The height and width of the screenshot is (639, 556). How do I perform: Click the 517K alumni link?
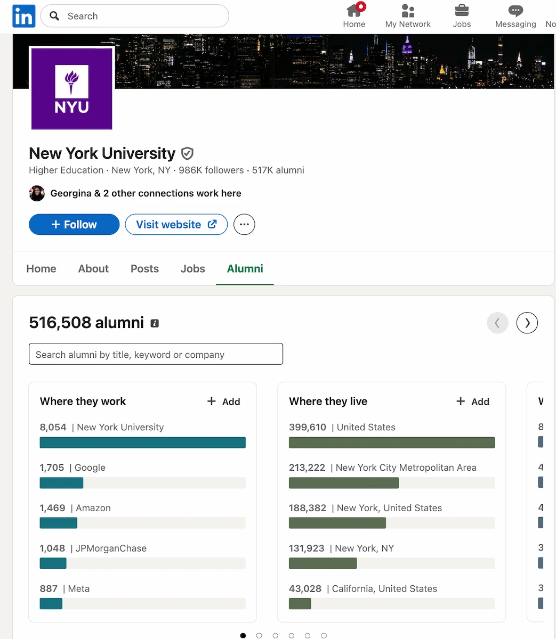278,170
